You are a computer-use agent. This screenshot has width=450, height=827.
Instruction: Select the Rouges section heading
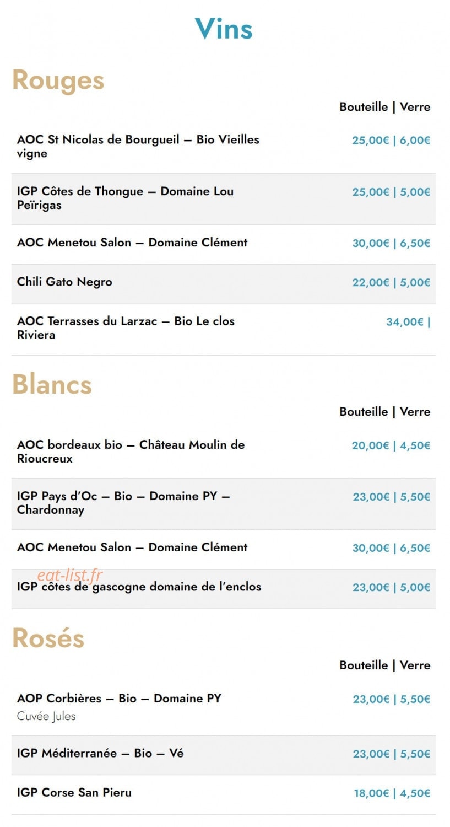coord(58,80)
